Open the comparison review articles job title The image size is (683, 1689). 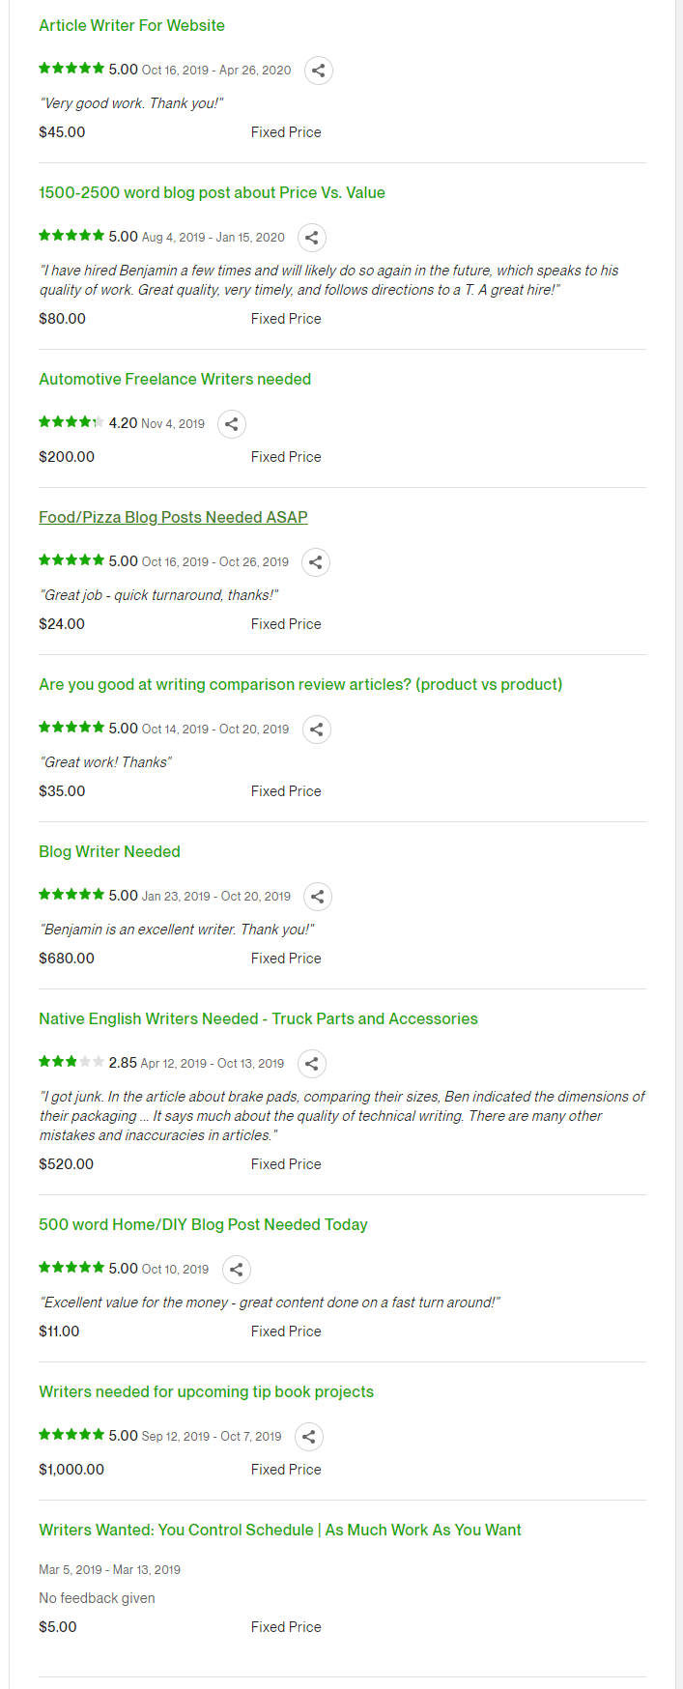tap(300, 685)
